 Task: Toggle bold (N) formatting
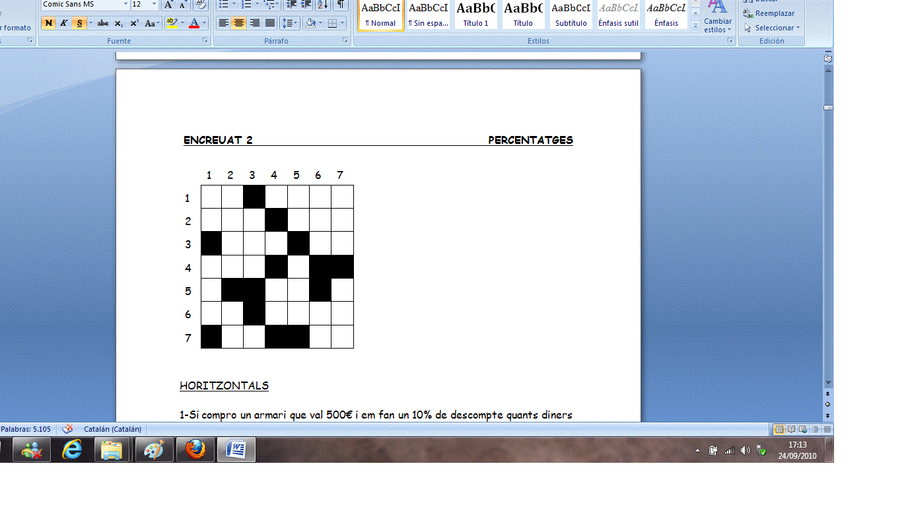pos(48,23)
